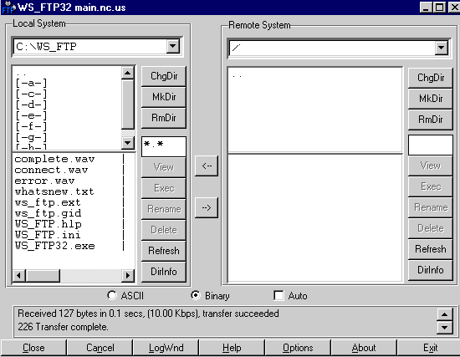460x357 pixels.
Task: Click status log scroll up arrow
Action: 444,314
